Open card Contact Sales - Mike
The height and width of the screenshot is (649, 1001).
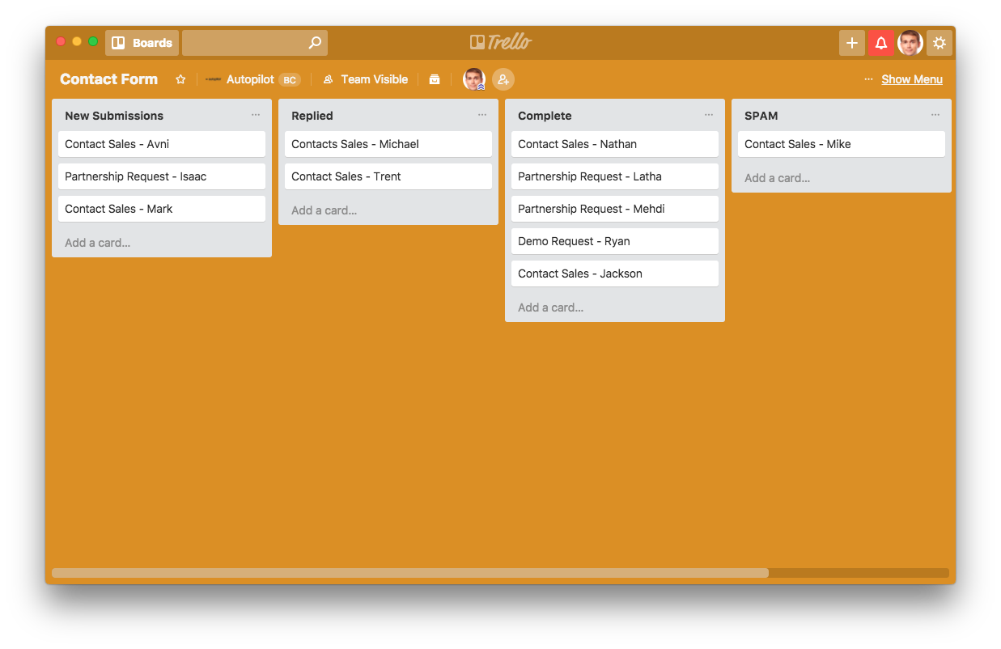[842, 144]
